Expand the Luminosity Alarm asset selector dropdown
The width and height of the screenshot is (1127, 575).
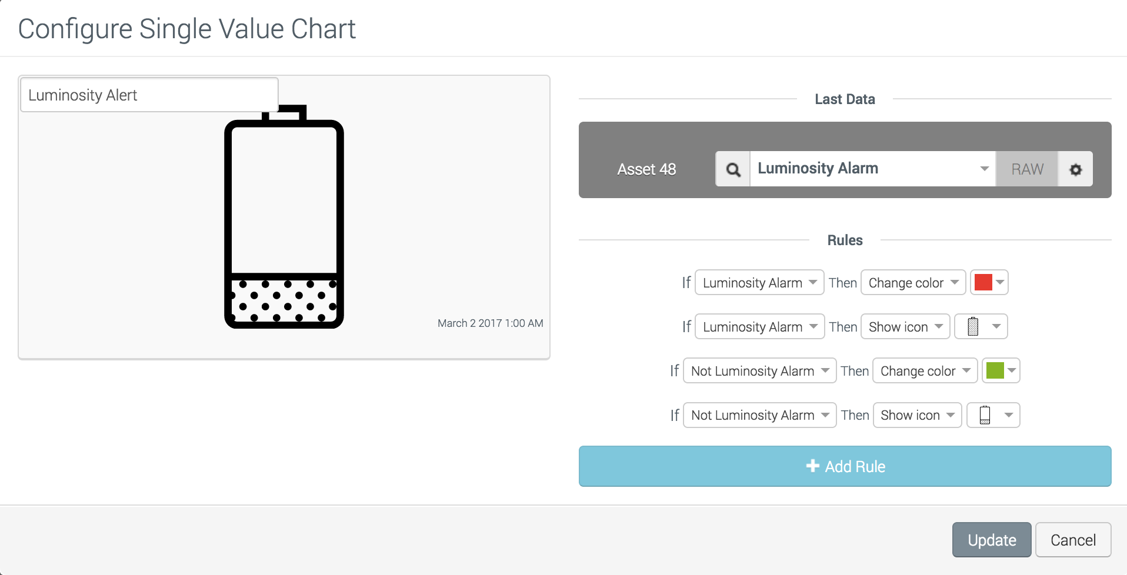pos(872,169)
